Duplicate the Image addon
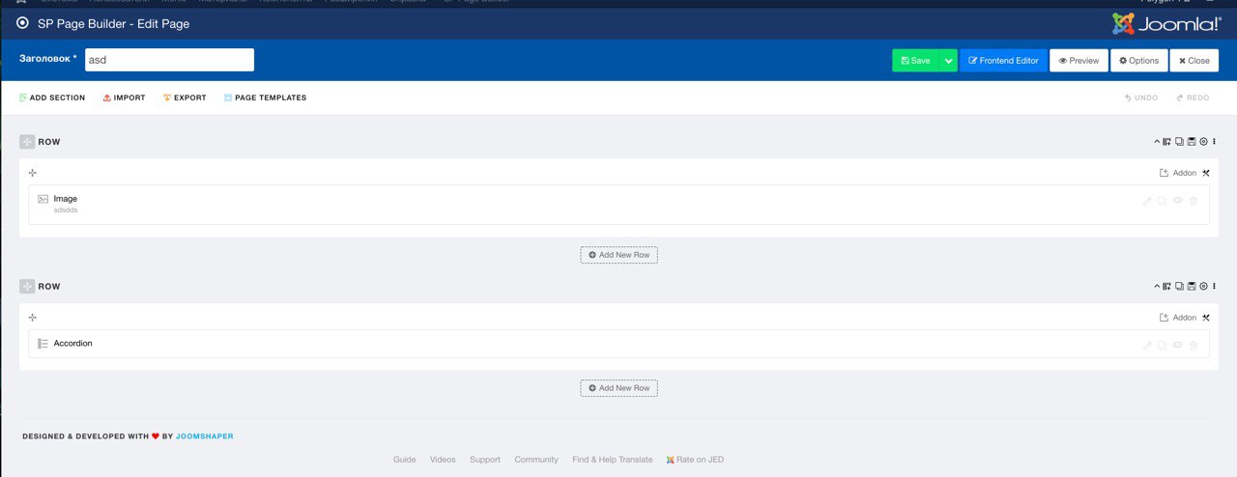Viewport: 1237px width, 477px height. (1162, 201)
